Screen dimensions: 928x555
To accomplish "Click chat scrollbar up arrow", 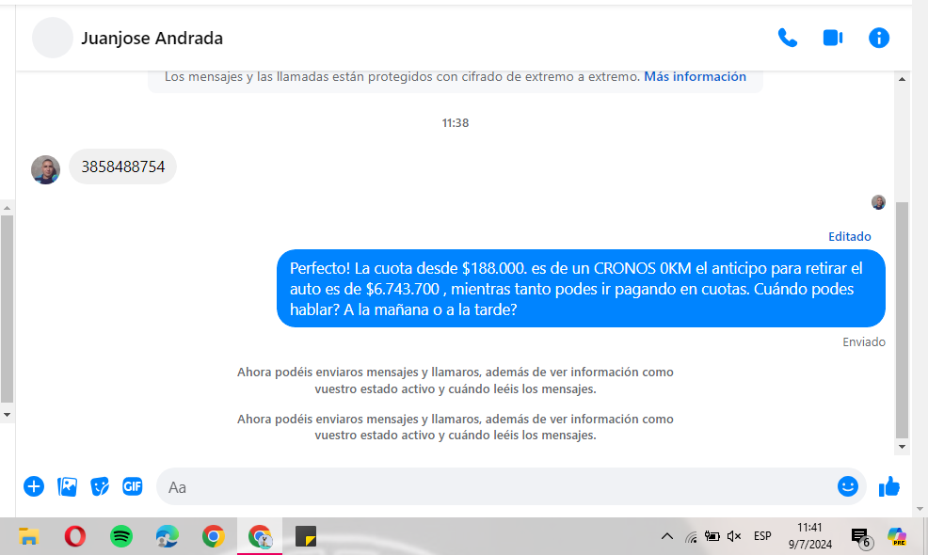I will [902, 79].
